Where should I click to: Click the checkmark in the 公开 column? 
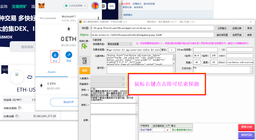(x=167, y=130)
